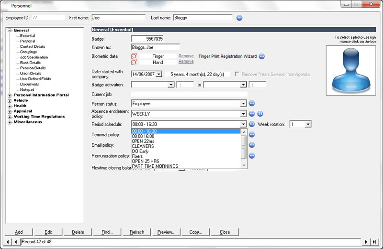Screen dimensions: 383x249
Task: Click blue icon beside Person status dropdown
Action: pos(252,103)
